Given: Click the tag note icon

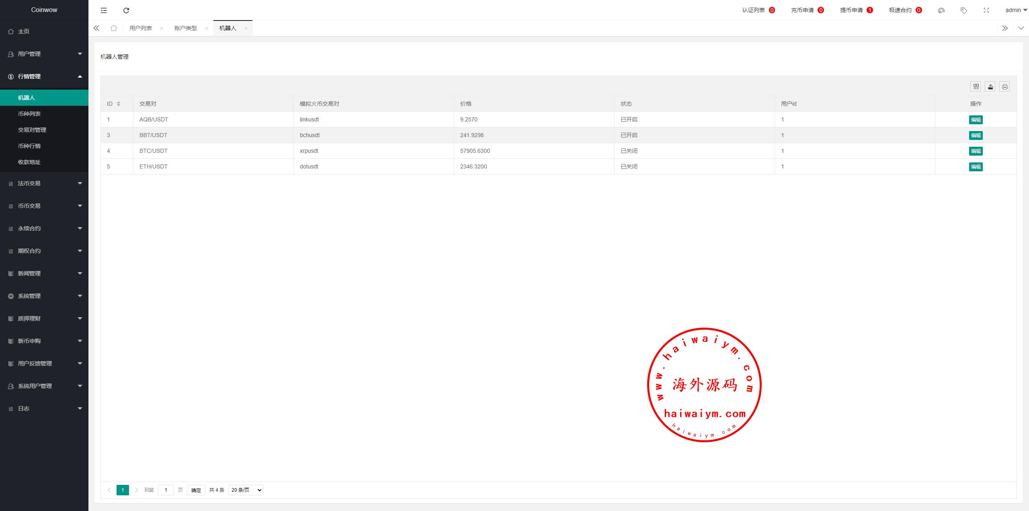Looking at the screenshot, I should coord(963,10).
